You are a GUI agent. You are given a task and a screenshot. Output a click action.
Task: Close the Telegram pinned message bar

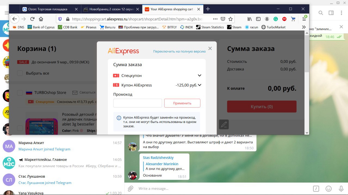(342, 27)
